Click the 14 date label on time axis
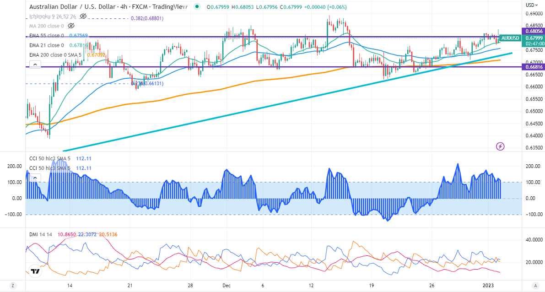 point(69,286)
